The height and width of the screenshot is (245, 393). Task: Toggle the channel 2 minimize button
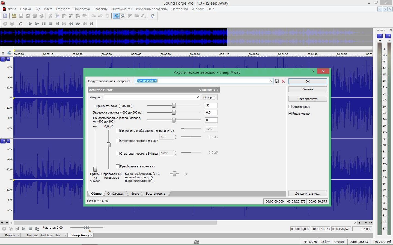(x=8, y=140)
